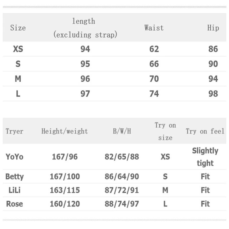Click the hip value 98 for size L
The width and height of the screenshot is (229, 229).
point(213,94)
